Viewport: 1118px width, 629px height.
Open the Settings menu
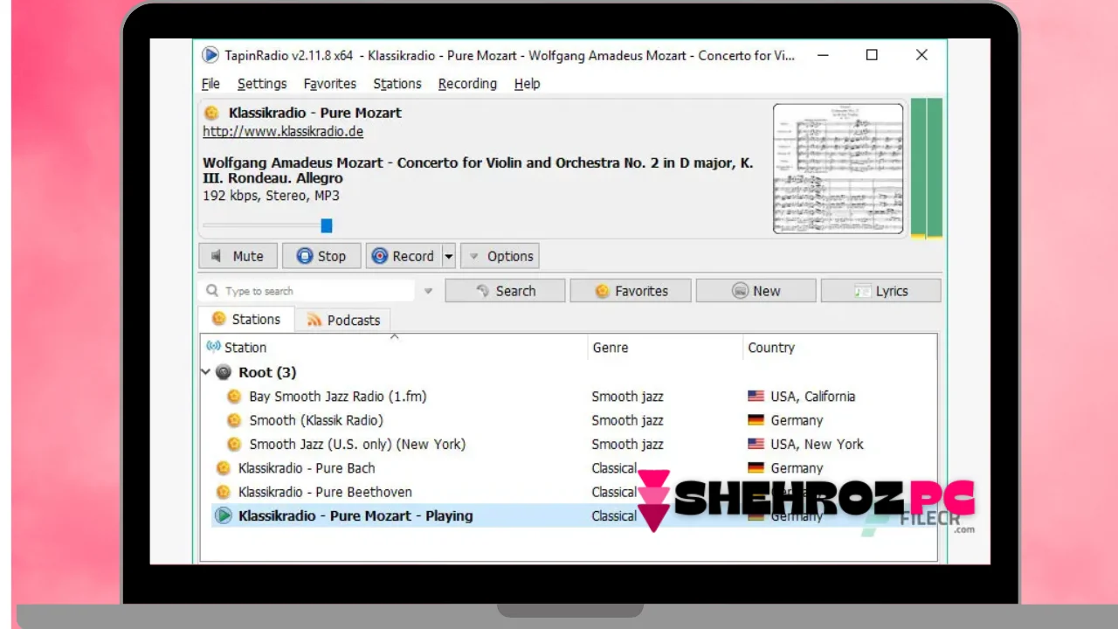(262, 84)
